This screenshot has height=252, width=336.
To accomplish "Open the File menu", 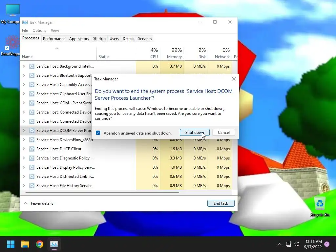I will coord(25,31).
